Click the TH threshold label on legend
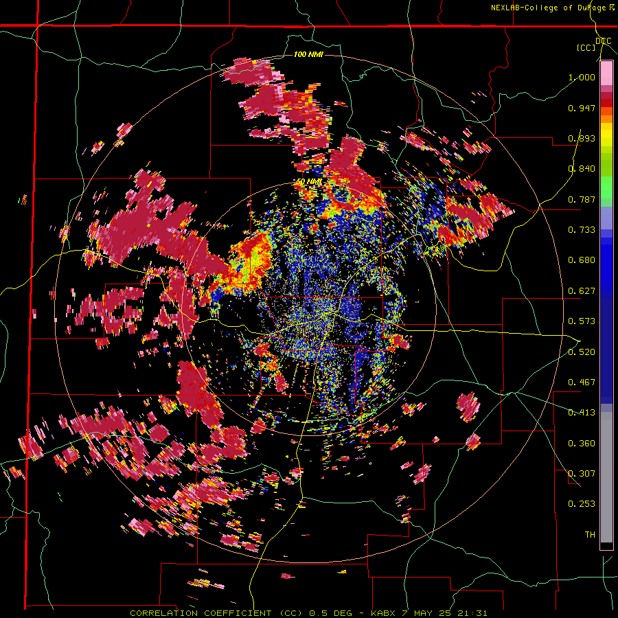The height and width of the screenshot is (618, 618). tap(590, 535)
